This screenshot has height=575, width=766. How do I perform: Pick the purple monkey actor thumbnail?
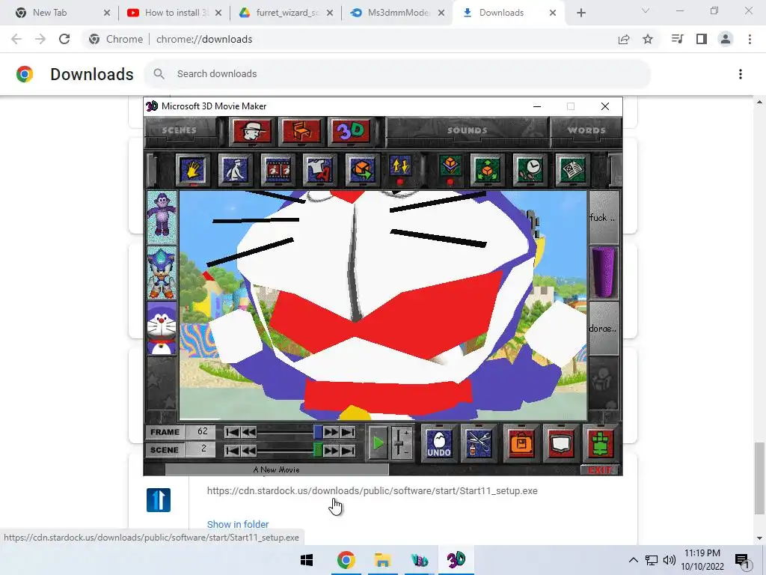pyautogui.click(x=162, y=217)
